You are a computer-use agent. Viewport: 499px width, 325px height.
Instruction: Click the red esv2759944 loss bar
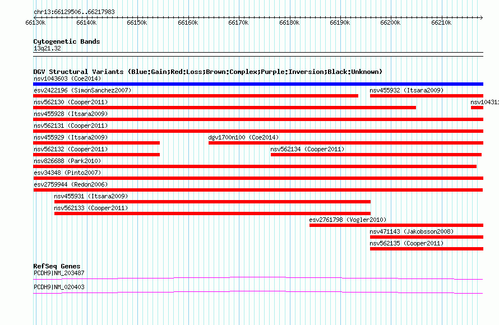click(258, 190)
